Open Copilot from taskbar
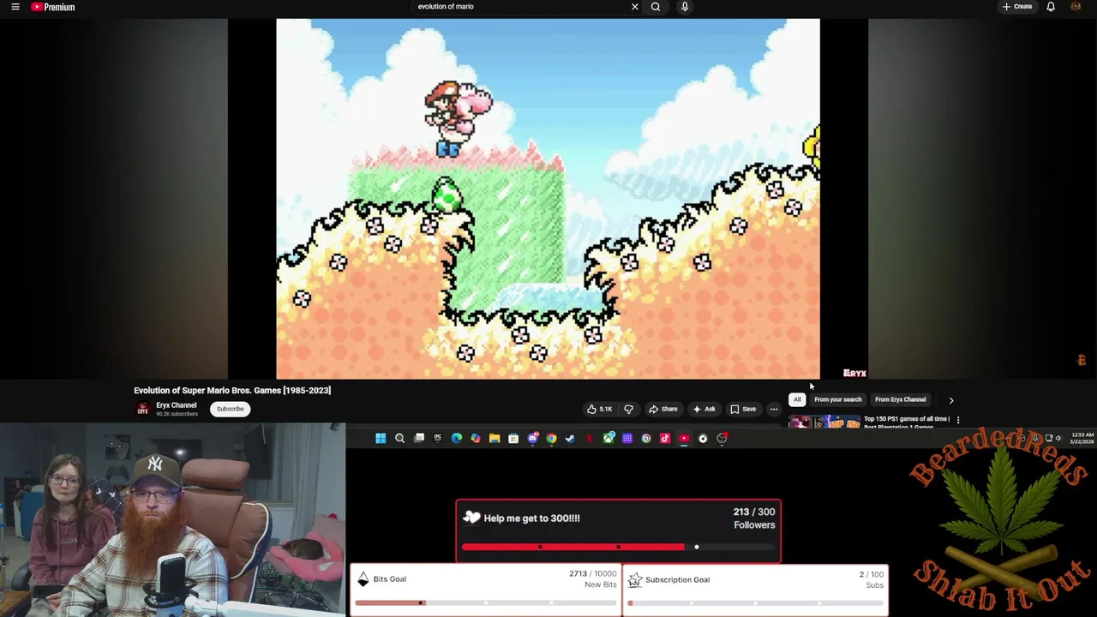Image resolution: width=1097 pixels, height=617 pixels. pyautogui.click(x=476, y=439)
